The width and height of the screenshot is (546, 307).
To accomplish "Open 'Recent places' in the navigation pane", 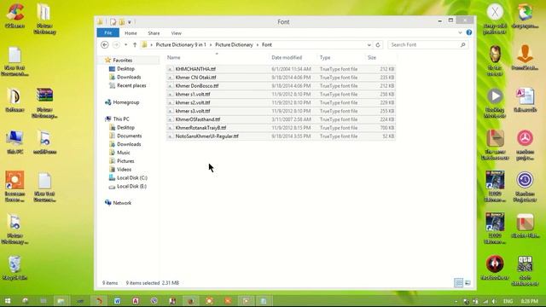I will pos(131,85).
